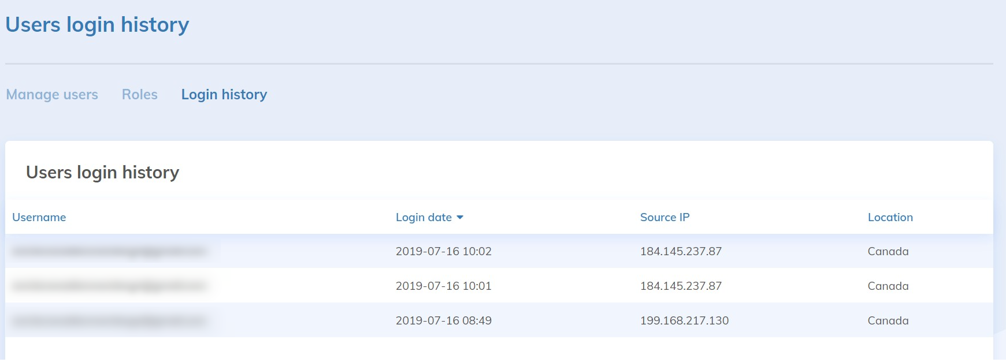Sort table by Username column header
The width and height of the screenshot is (1006, 362).
39,218
